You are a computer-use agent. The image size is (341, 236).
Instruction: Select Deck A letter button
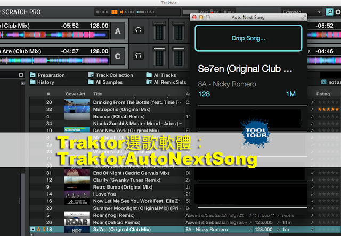tap(118, 31)
